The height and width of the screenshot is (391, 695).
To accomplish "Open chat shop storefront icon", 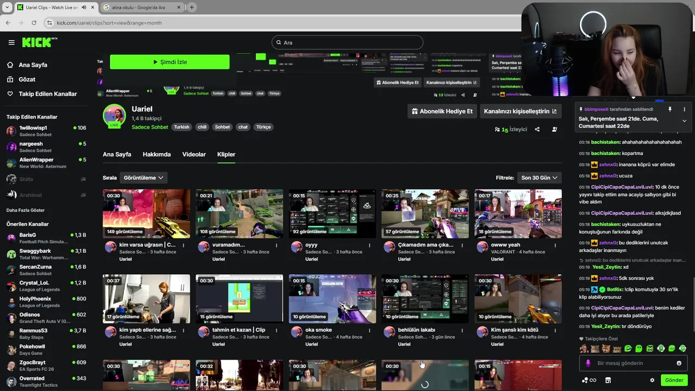I will pos(608,380).
